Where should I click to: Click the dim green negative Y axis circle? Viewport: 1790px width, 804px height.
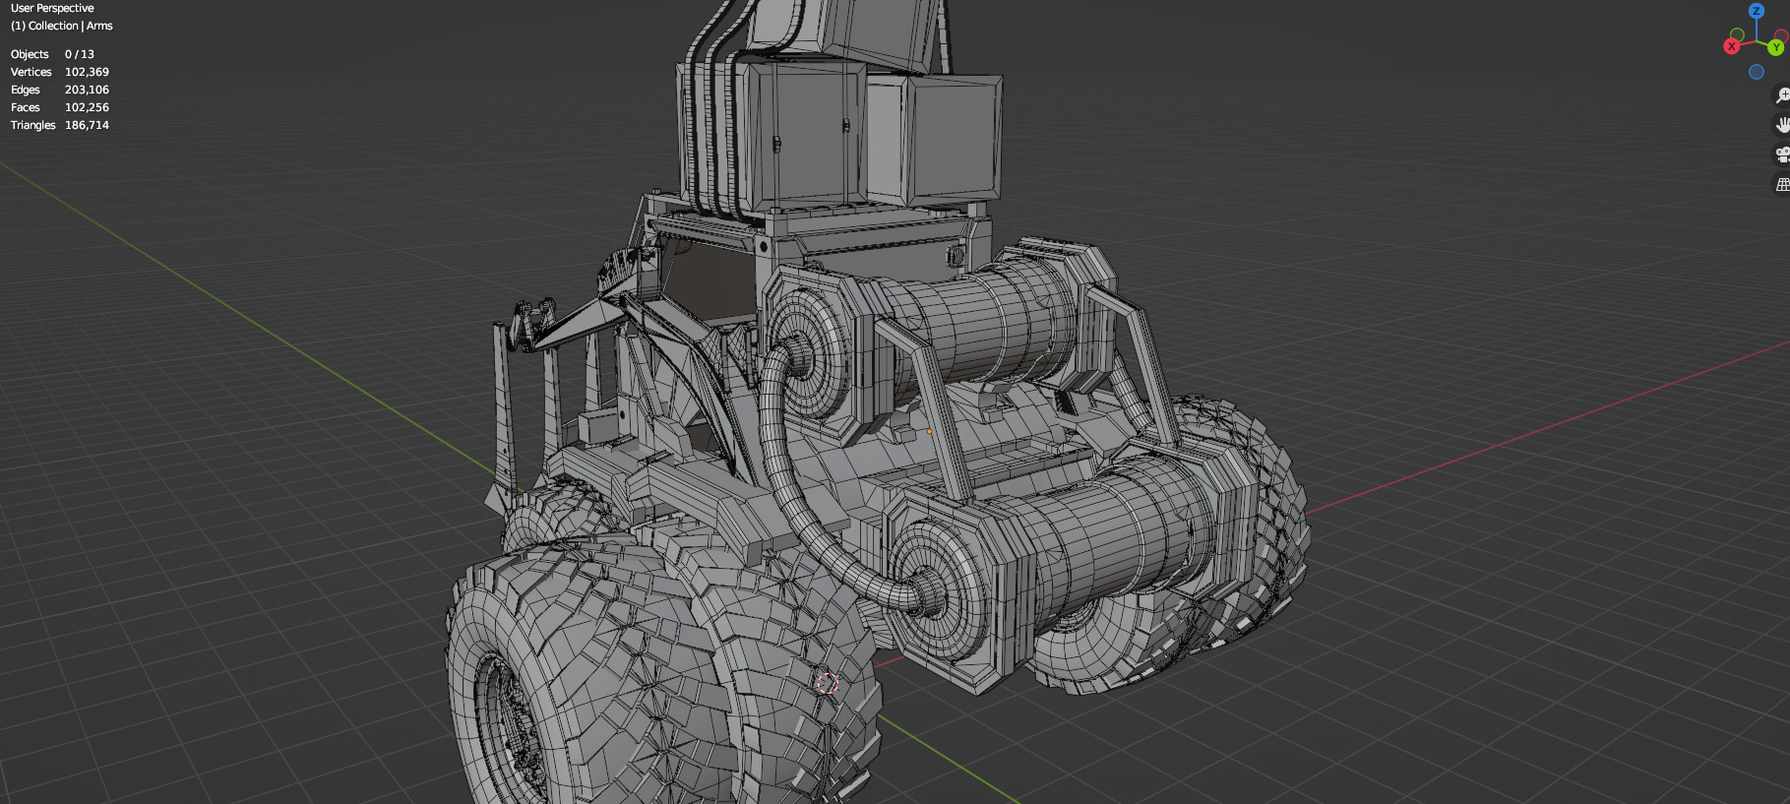[1738, 34]
